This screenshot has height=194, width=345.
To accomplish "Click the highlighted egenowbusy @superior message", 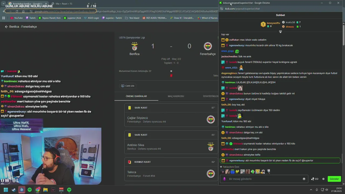I will pos(280,161).
